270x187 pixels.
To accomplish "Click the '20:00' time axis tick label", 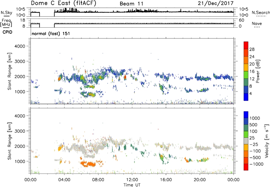I will (x=200, y=180).
